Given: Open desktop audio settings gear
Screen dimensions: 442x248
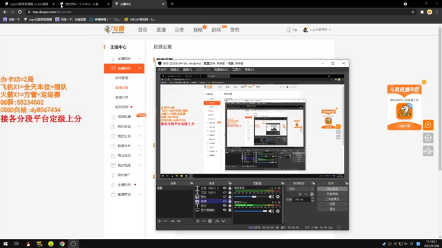Looking at the screenshot, I should pos(278,197).
